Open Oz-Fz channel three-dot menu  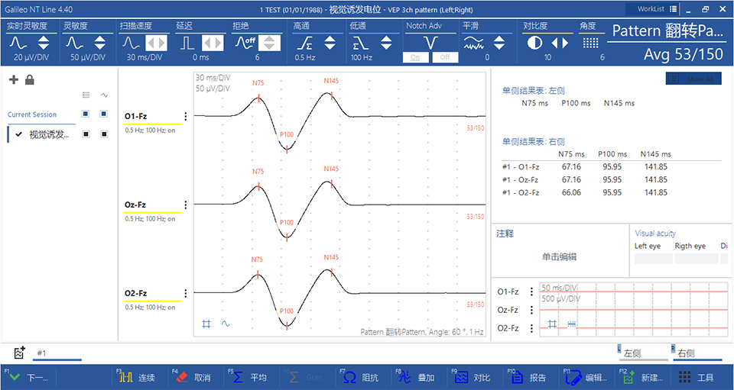[186, 205]
